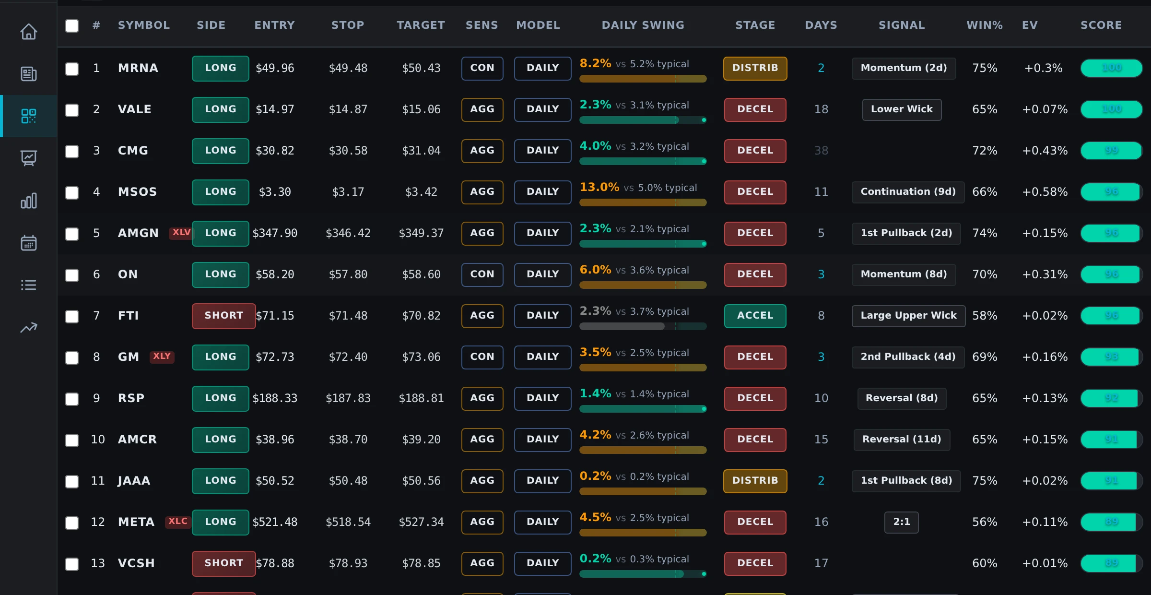Click the DAILY model badge for CMG
The width and height of the screenshot is (1151, 595).
(543, 151)
